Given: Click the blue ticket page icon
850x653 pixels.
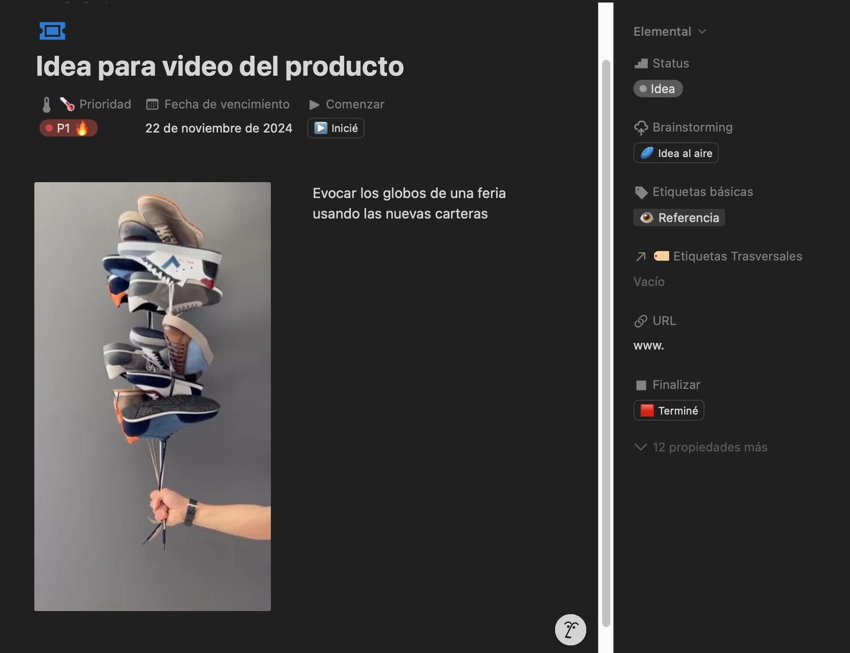Looking at the screenshot, I should coord(52,30).
